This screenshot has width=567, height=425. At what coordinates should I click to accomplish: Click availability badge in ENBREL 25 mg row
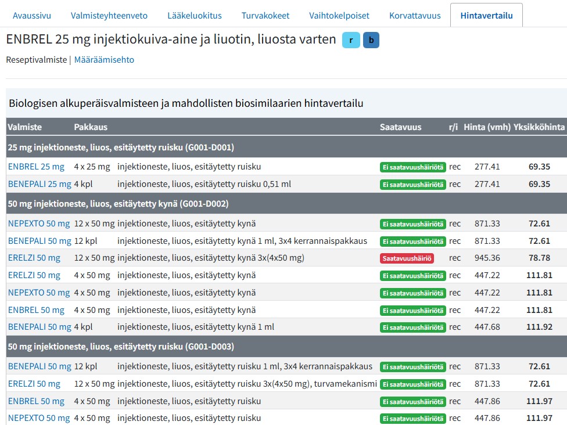(x=412, y=167)
